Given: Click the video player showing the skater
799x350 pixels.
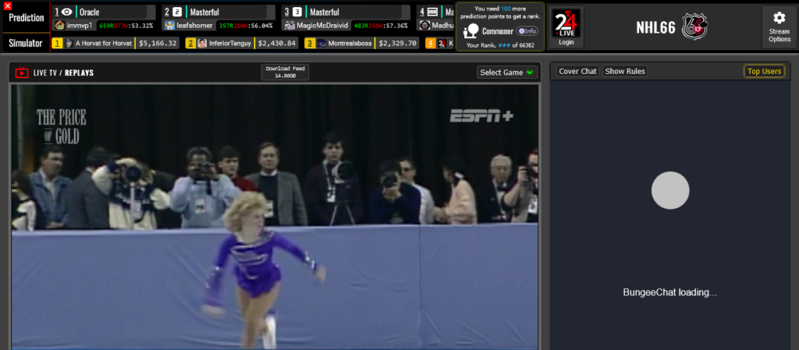Looking at the screenshot, I should pyautogui.click(x=275, y=217).
